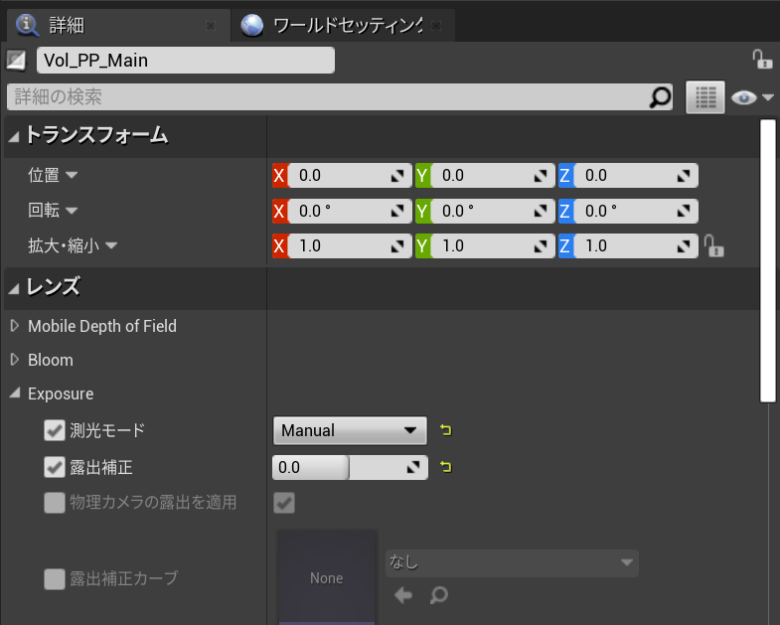
Task: Toggle the details lock icon
Action: tap(762, 60)
